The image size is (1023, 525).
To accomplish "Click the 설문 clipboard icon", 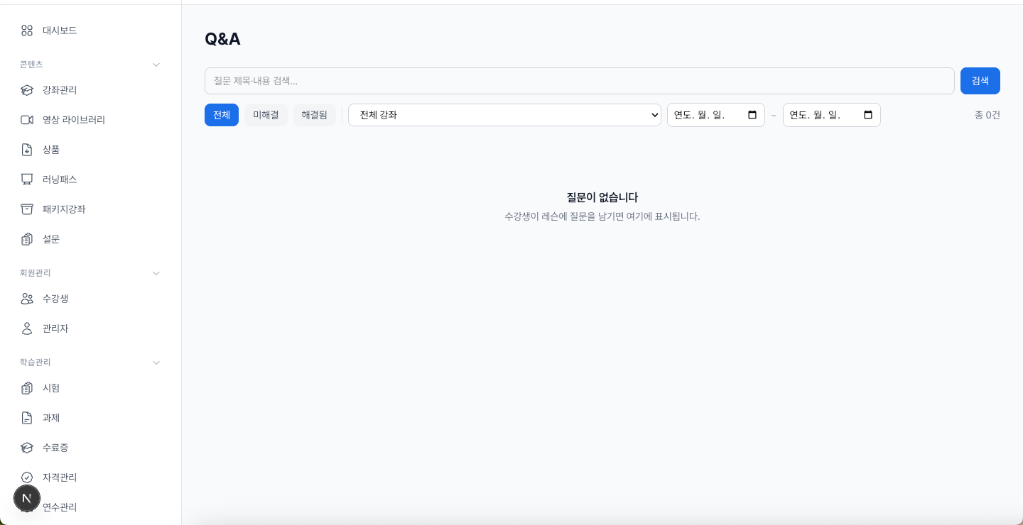I will [27, 239].
